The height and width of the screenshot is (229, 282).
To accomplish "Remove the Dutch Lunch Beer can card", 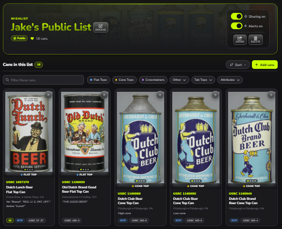I will 48,95.
